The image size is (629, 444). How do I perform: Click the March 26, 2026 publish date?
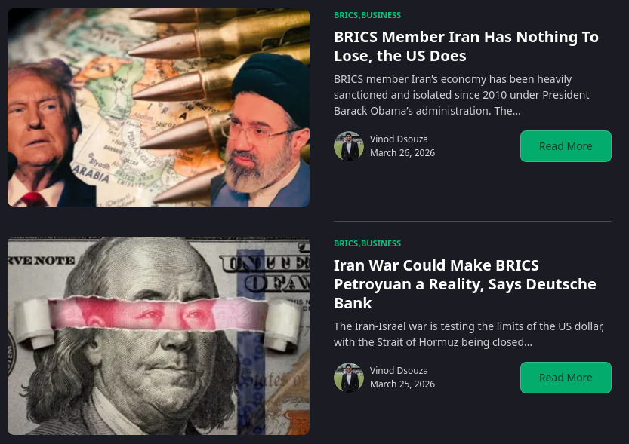tap(402, 152)
